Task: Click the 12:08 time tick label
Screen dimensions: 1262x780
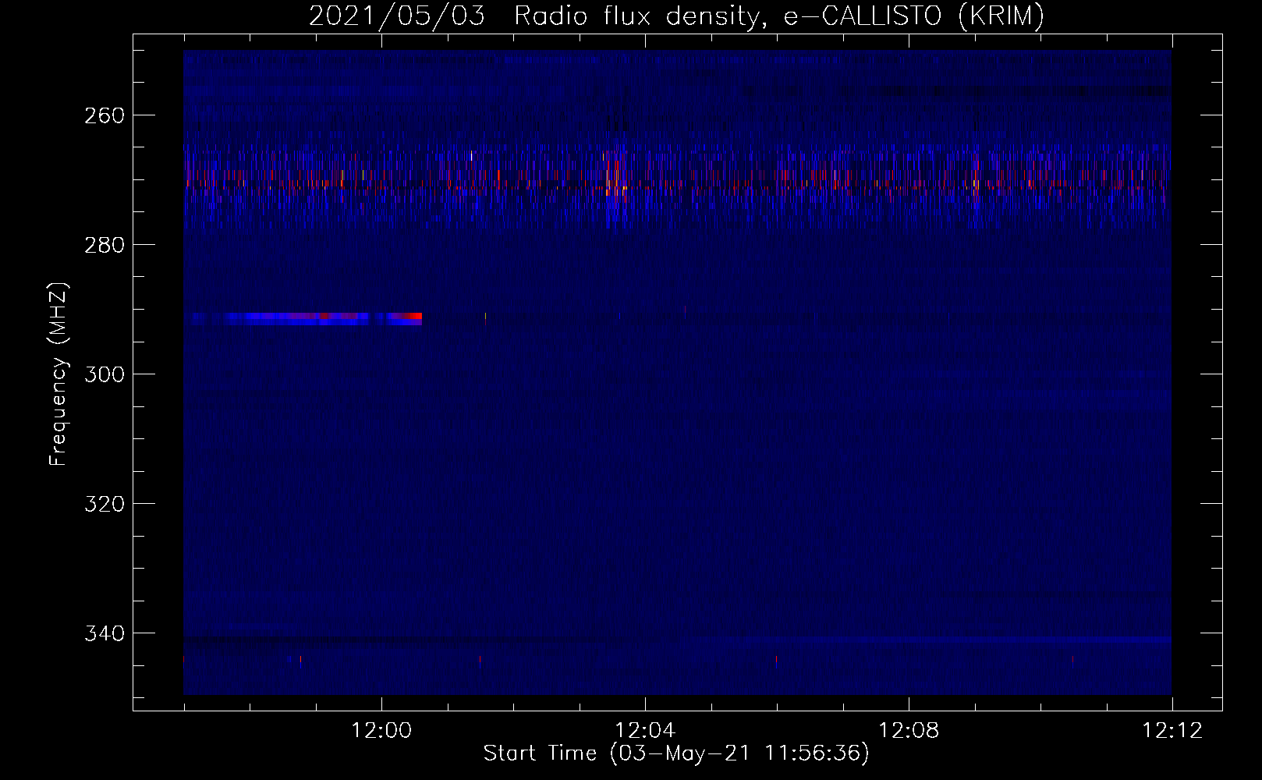Action: (909, 731)
